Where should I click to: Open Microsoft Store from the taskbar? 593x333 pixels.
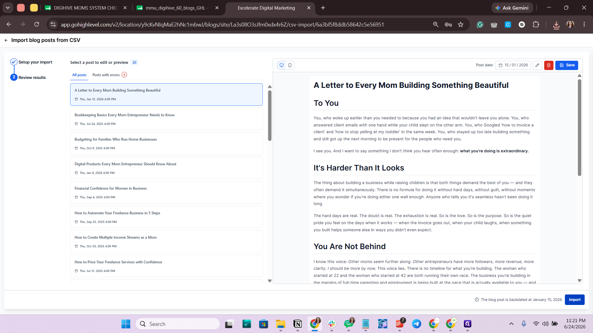[x=263, y=324]
